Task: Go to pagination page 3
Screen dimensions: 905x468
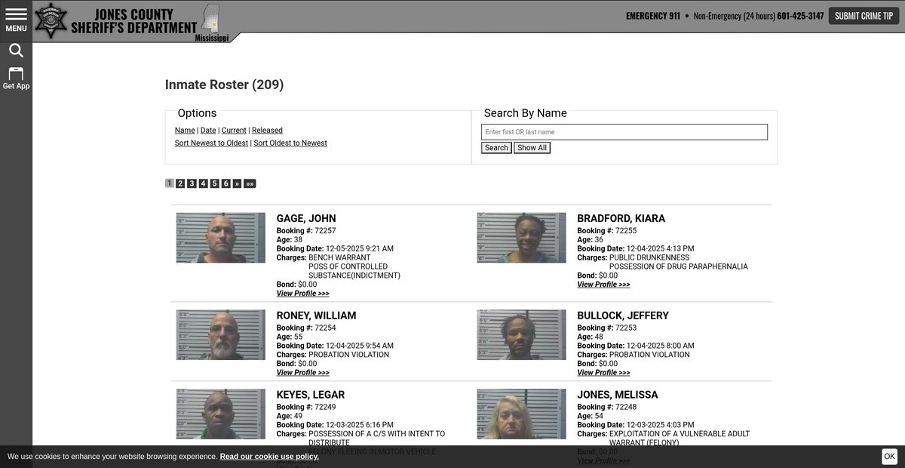Action: pyautogui.click(x=192, y=183)
